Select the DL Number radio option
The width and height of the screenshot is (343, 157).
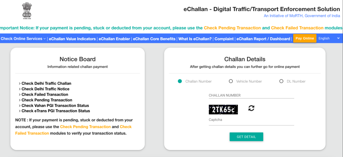coord(281,81)
